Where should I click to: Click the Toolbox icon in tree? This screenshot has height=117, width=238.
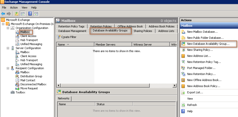13,92
